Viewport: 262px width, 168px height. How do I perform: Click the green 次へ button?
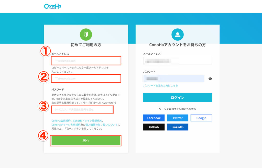click(x=86, y=140)
